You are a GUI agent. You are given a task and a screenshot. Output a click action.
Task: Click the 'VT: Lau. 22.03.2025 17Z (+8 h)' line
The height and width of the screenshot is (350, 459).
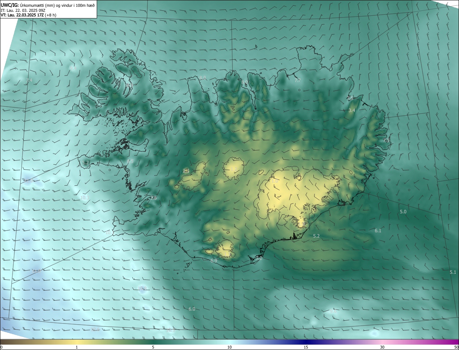[x=29, y=15]
